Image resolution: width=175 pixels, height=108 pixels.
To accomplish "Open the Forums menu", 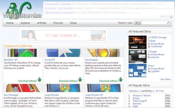I will coord(58,23).
